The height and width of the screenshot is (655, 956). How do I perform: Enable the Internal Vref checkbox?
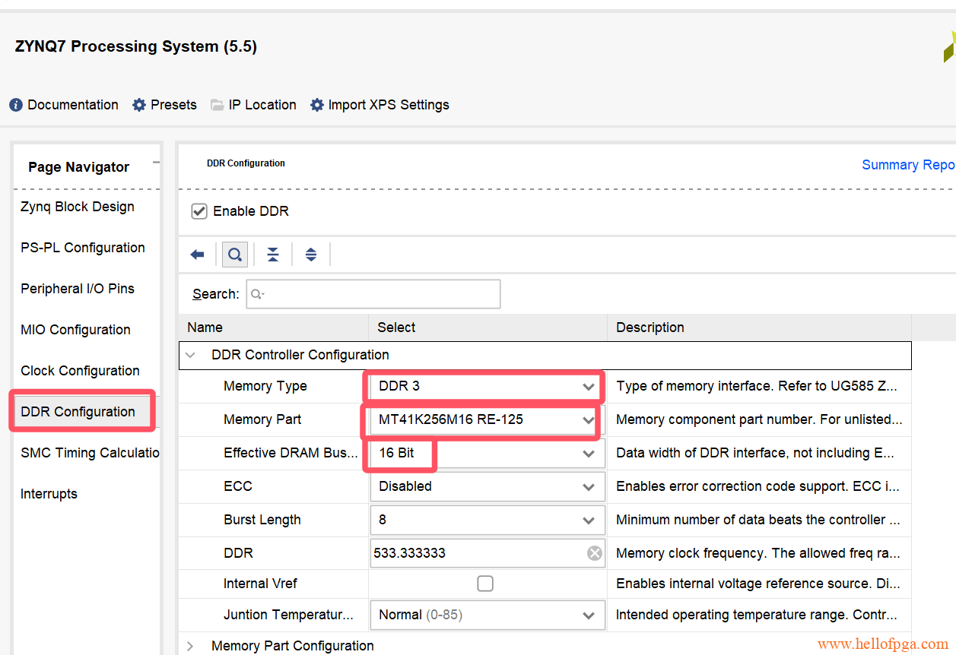point(485,584)
